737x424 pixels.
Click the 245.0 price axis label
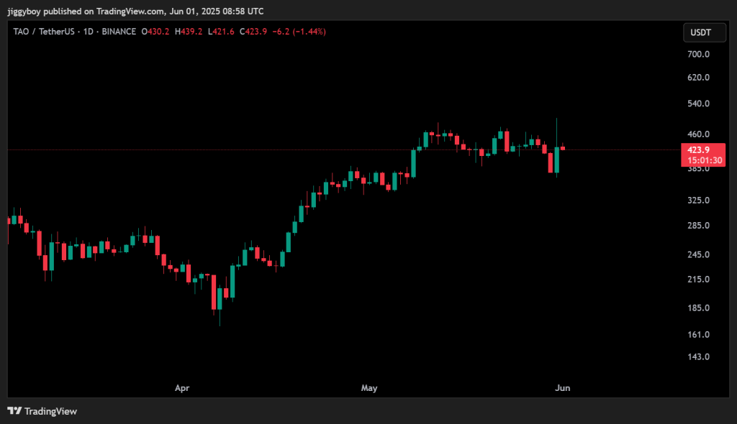coord(698,255)
